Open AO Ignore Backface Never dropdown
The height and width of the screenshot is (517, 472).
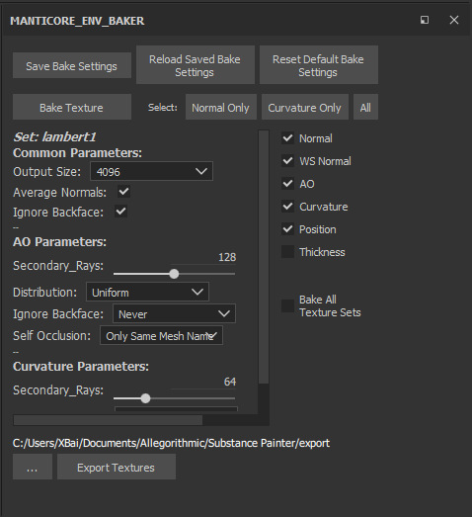coord(174,313)
